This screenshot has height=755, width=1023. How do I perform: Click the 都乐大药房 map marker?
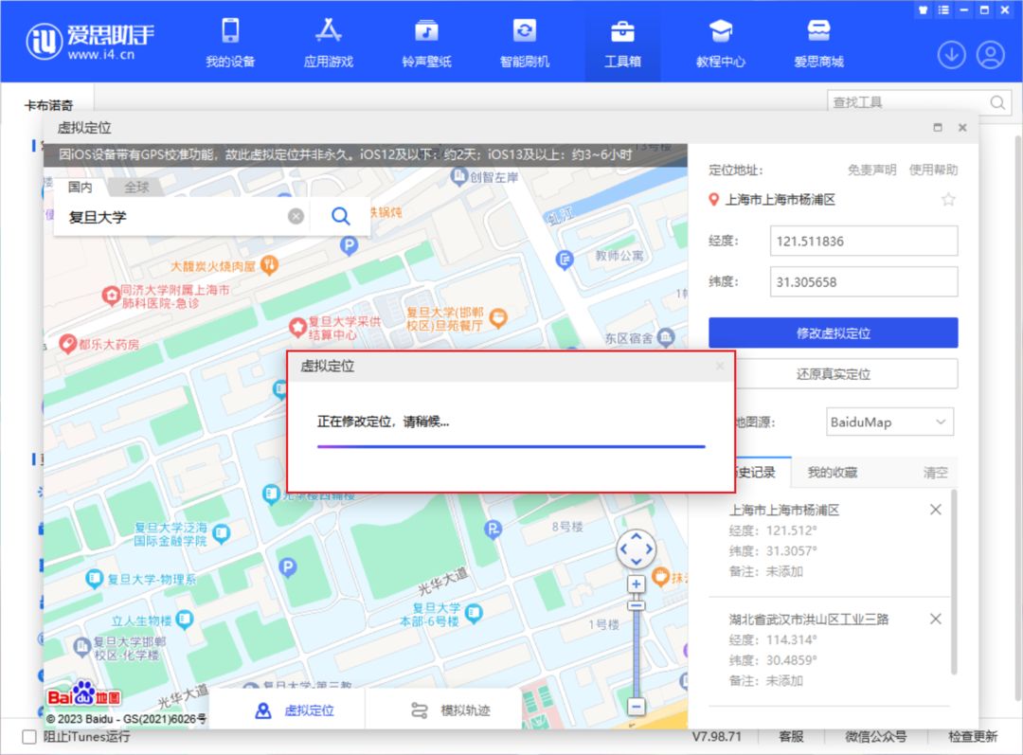click(68, 343)
